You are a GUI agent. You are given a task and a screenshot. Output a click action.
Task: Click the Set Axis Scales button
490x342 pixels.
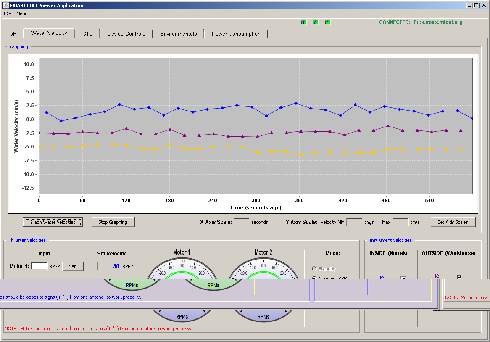453,222
